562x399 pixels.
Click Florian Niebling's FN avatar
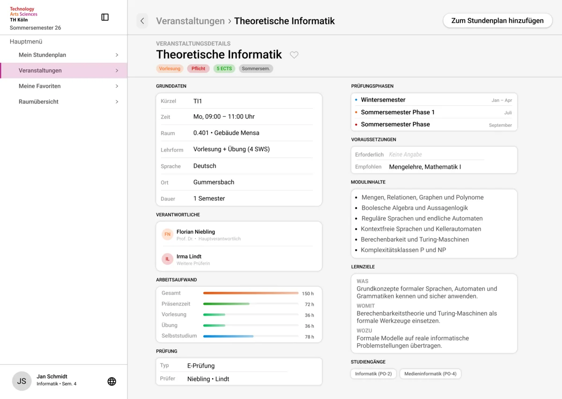coord(167,234)
